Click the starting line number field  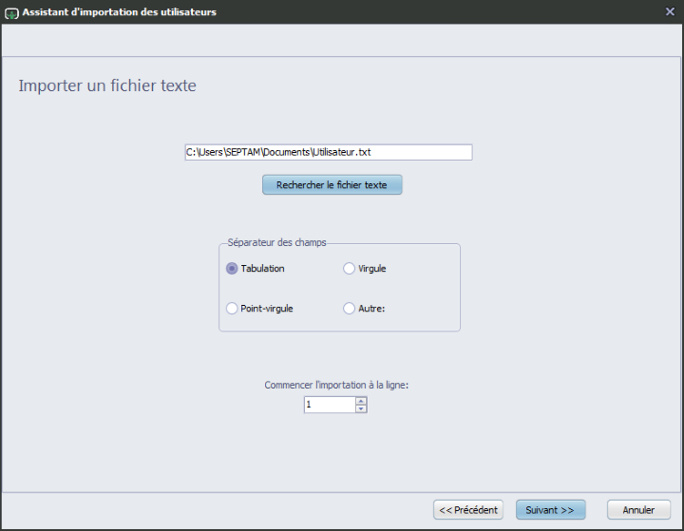coord(329,405)
